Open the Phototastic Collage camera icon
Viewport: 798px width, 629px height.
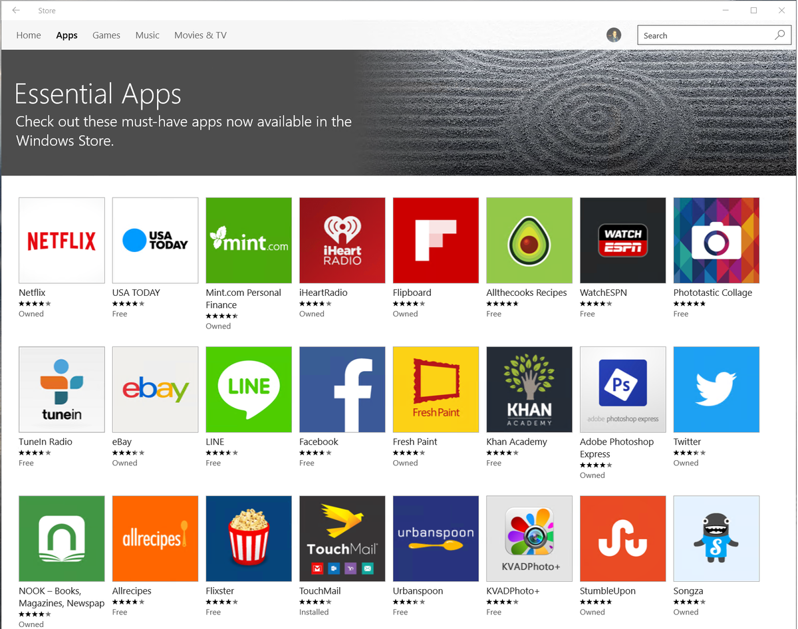tap(716, 241)
